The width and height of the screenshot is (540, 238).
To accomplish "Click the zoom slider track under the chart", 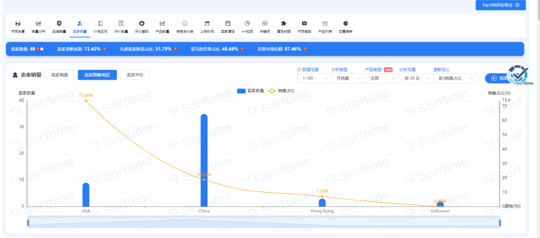I will coord(264,223).
